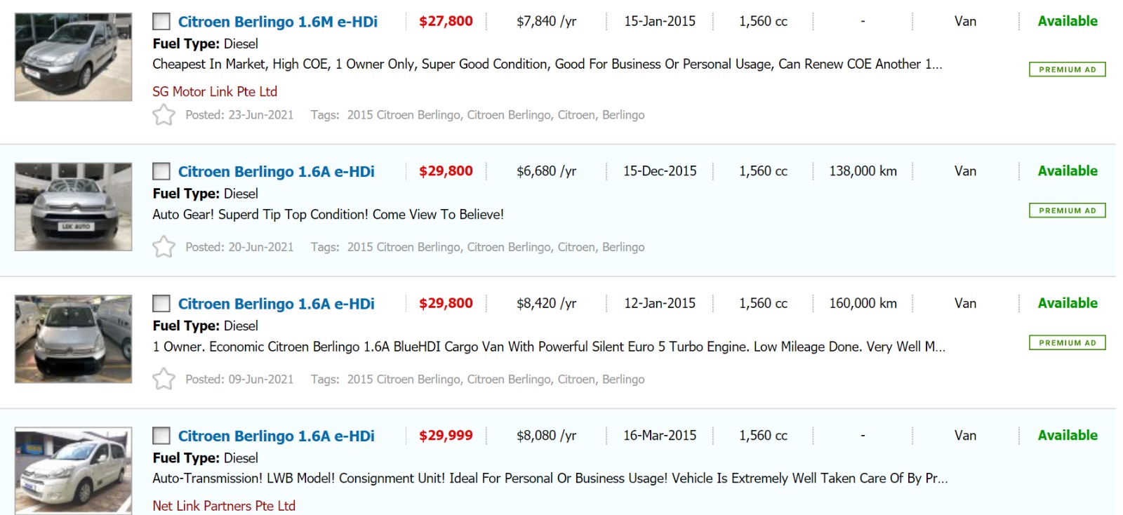This screenshot has width=1123, height=515.
Task: Open the $29,999 Citroen Berlingo 1.6A title
Action: [x=276, y=436]
